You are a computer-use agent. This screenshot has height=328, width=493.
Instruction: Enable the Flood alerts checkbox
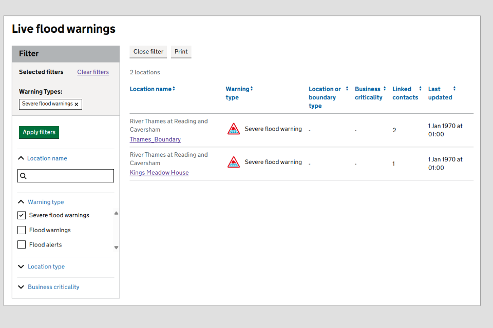(x=22, y=244)
